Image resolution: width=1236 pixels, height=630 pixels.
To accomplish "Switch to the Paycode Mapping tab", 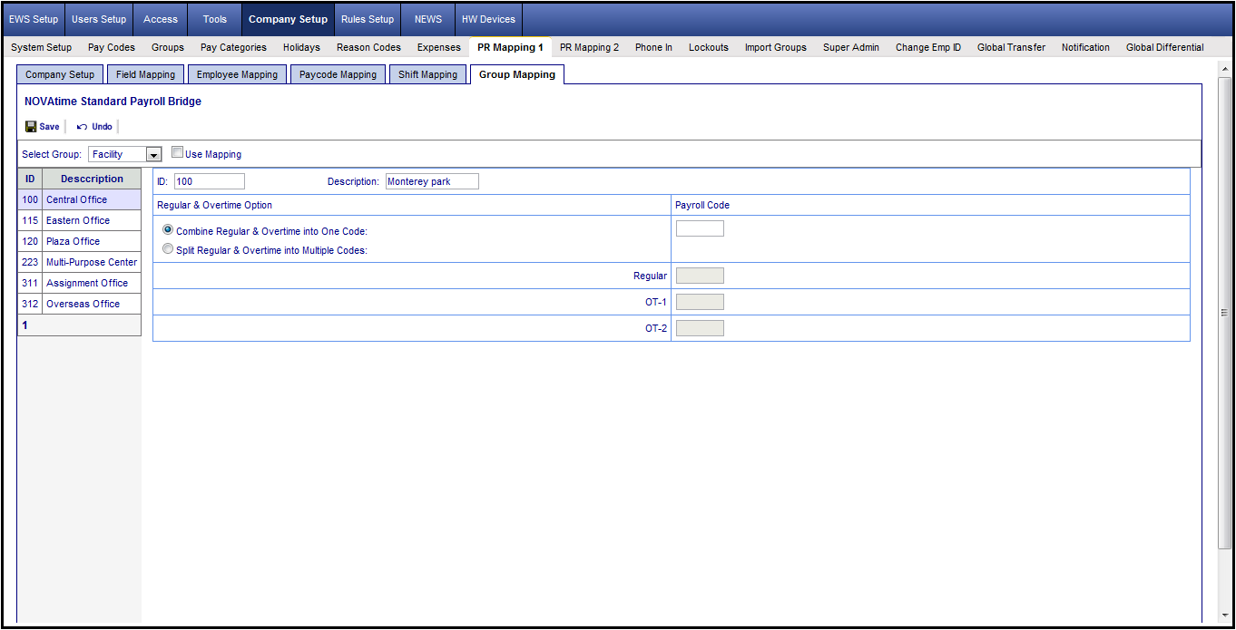I will [x=338, y=74].
